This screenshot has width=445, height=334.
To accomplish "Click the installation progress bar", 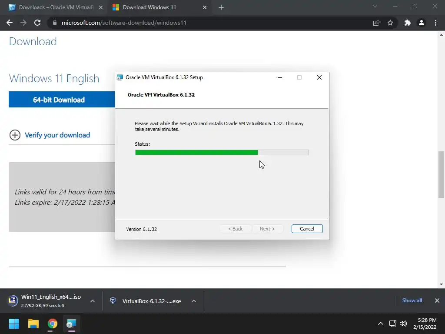I will pos(222,153).
